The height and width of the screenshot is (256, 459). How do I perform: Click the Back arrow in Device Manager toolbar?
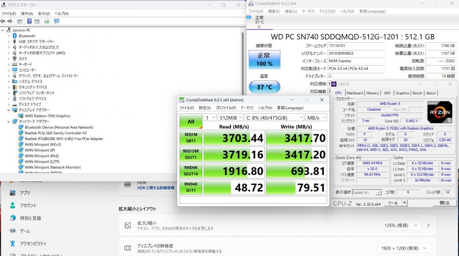tap(3, 22)
